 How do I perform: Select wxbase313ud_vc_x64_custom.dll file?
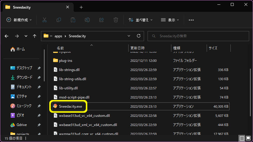point(140,116)
